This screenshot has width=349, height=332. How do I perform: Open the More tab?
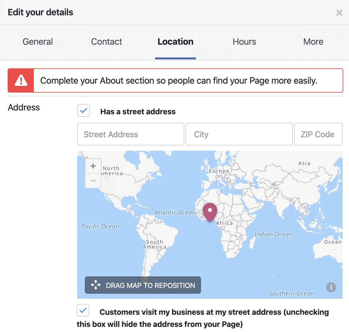pyautogui.click(x=313, y=42)
